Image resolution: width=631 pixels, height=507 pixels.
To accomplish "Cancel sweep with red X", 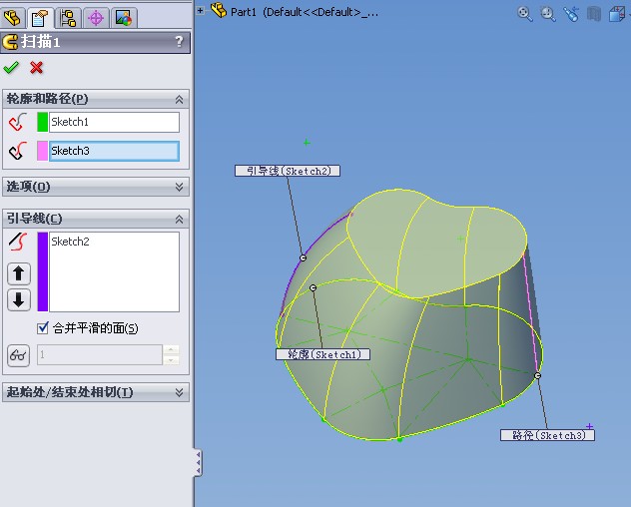I will tap(36, 67).
